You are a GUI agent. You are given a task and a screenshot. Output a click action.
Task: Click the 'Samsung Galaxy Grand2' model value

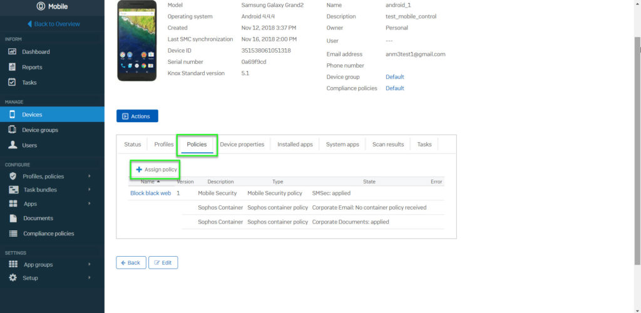click(x=273, y=5)
